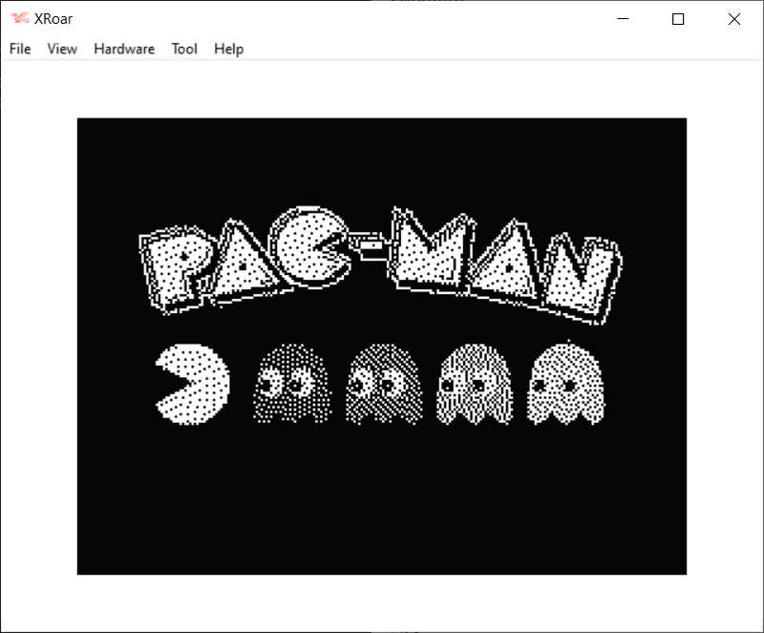
Task: Open the File menu
Action: click(20, 49)
